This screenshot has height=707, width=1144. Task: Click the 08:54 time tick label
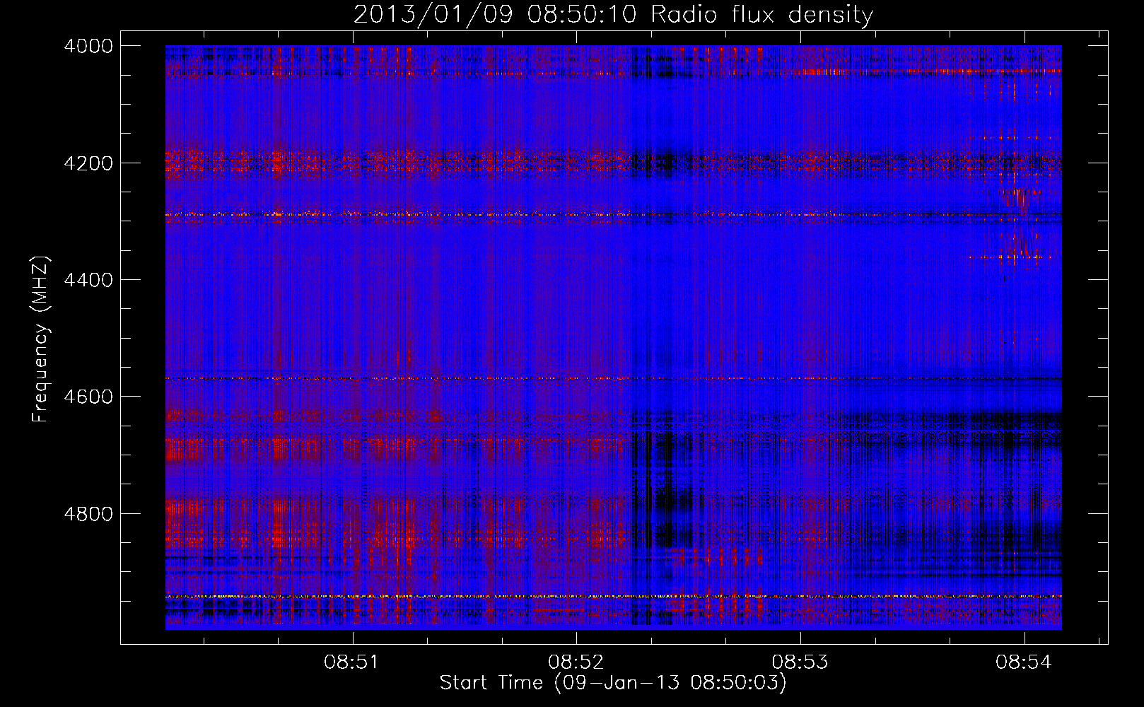pos(1024,662)
